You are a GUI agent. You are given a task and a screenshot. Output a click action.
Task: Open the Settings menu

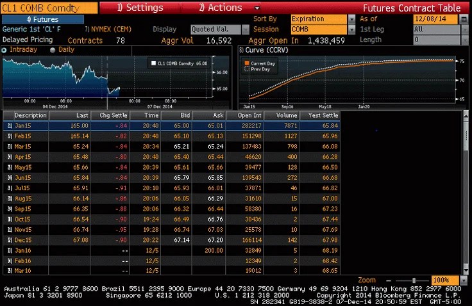(140, 8)
